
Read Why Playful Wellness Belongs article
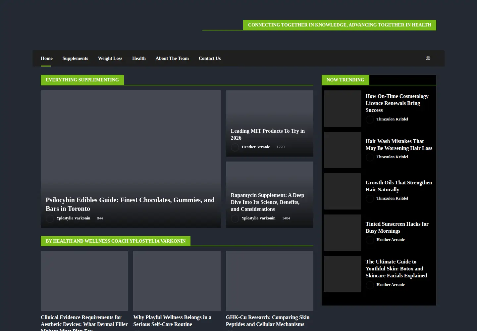tap(172, 321)
